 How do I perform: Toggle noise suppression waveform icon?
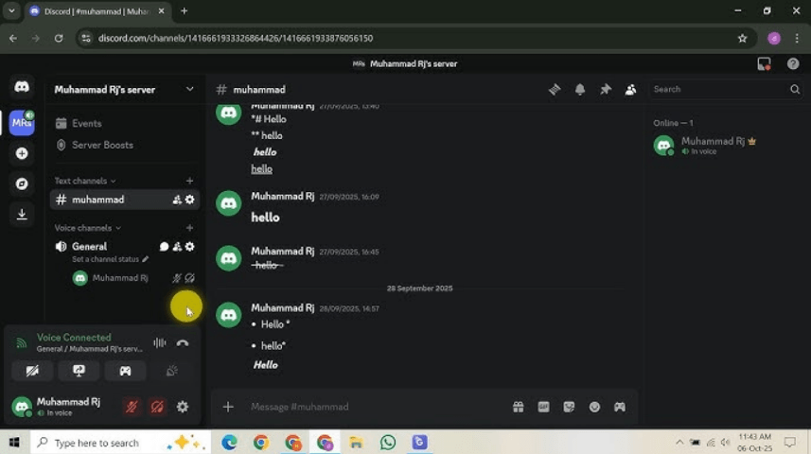[x=160, y=342]
